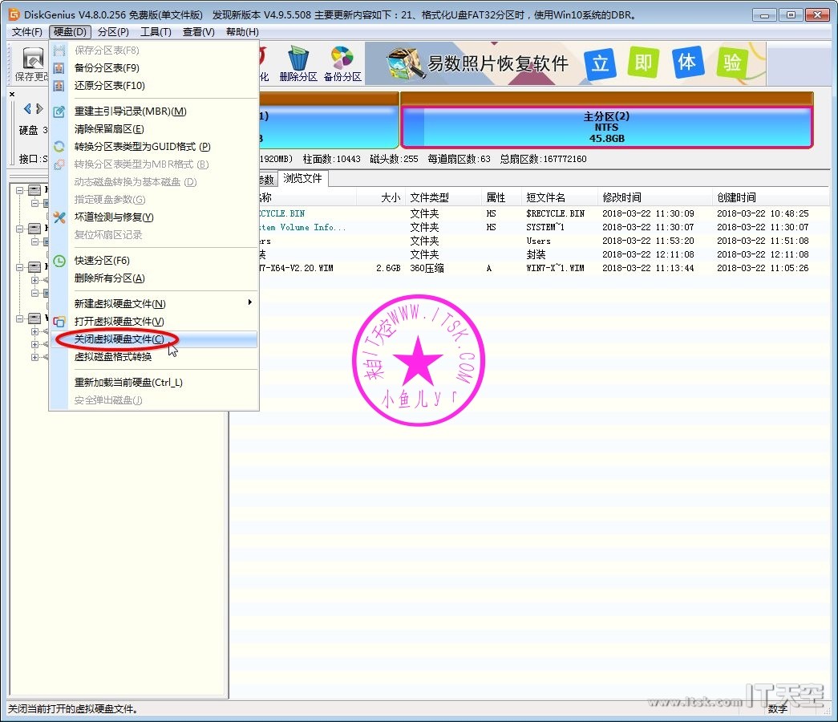Choose 转换分区表类型为GUID格式 menu entry

point(142,147)
